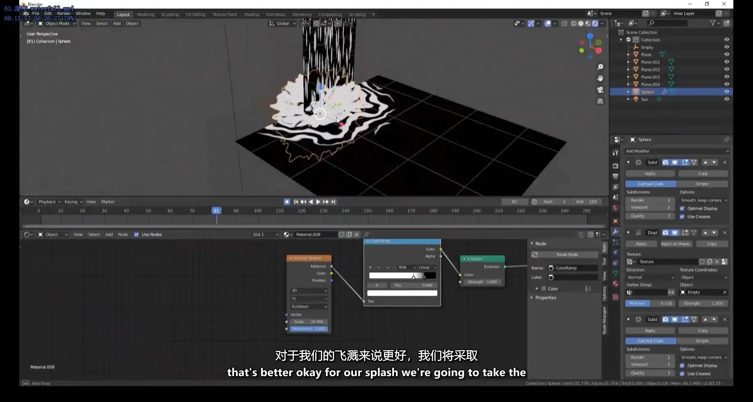Toggle X-ray mode in the viewport
The height and width of the screenshot is (402, 753).
(x=564, y=23)
